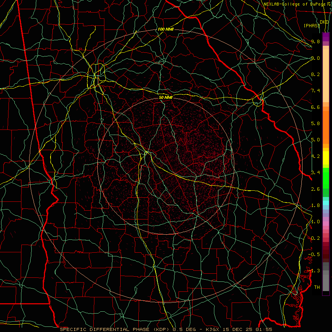Select the 5.0 value on the color scale
This screenshot has height=332, width=332.
coord(315,140)
